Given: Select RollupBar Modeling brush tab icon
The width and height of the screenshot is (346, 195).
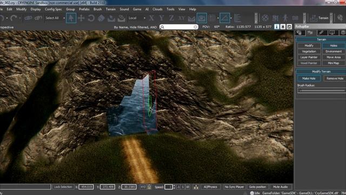Looking at the screenshot, I should point(322,32).
